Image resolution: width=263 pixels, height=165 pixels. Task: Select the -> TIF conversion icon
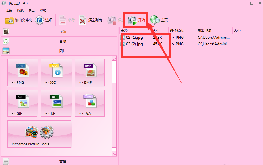click(x=56, y=103)
